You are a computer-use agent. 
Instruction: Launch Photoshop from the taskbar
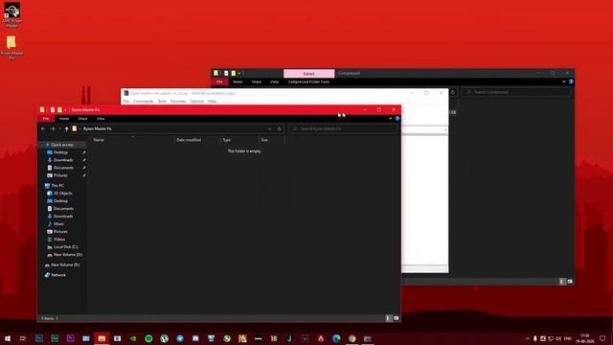(39, 338)
